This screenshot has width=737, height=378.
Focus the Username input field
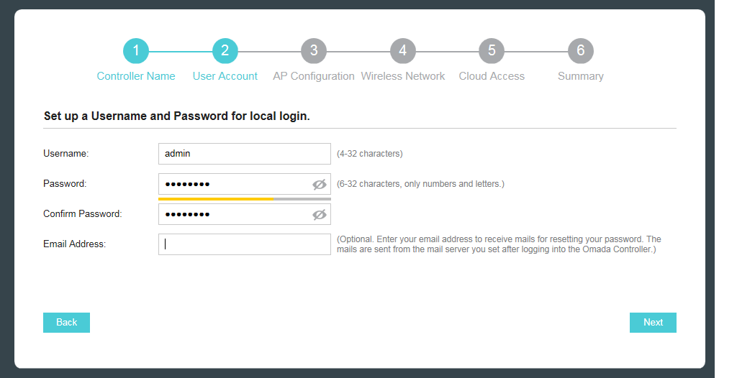click(245, 154)
